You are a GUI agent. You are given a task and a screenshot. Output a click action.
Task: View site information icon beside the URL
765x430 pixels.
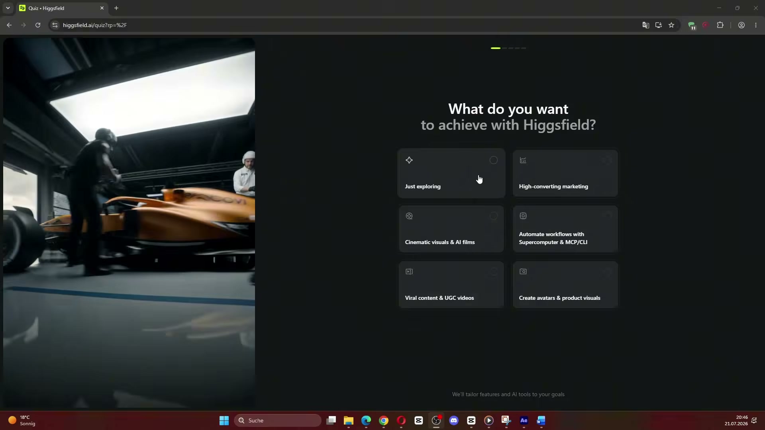pyautogui.click(x=55, y=25)
